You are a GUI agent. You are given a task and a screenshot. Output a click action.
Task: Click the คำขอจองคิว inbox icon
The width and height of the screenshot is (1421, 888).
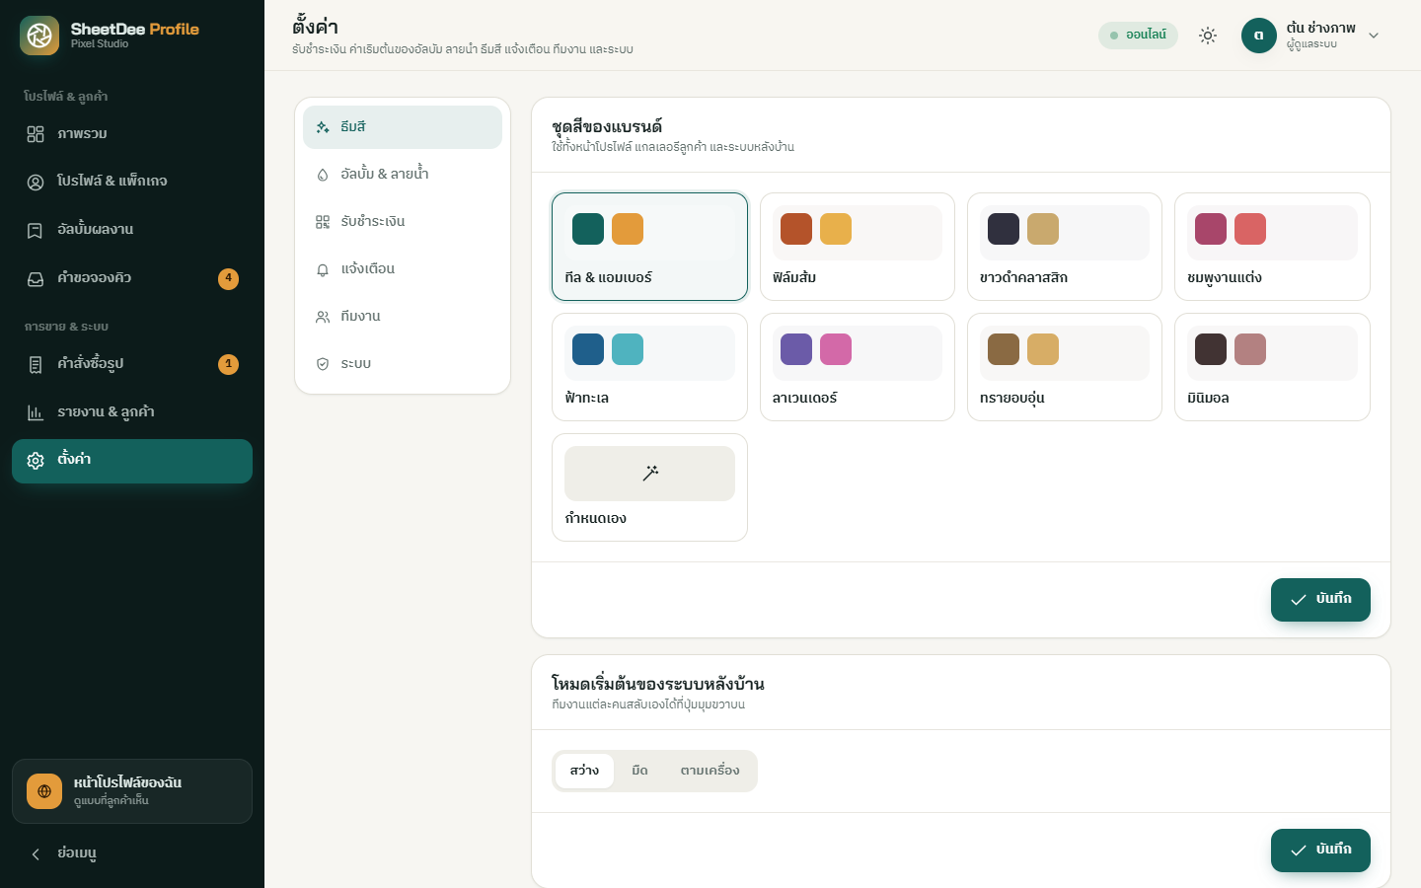[36, 278]
